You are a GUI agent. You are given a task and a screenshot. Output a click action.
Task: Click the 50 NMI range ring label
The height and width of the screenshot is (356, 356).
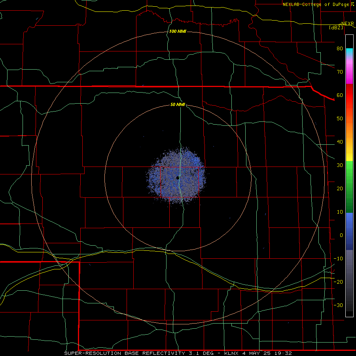[178, 105]
